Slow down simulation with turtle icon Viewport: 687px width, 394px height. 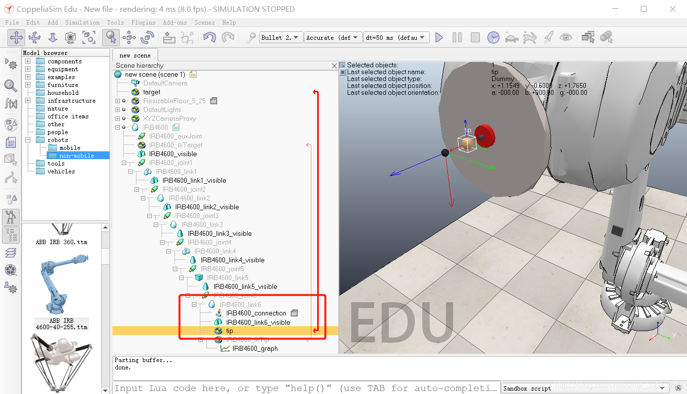tap(512, 37)
